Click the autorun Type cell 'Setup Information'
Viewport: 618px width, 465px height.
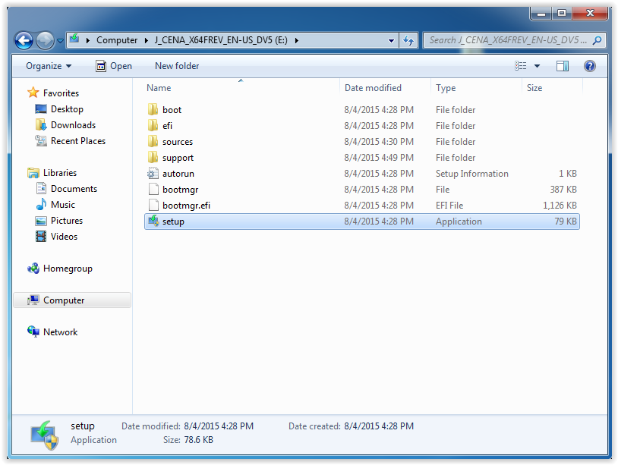point(471,174)
